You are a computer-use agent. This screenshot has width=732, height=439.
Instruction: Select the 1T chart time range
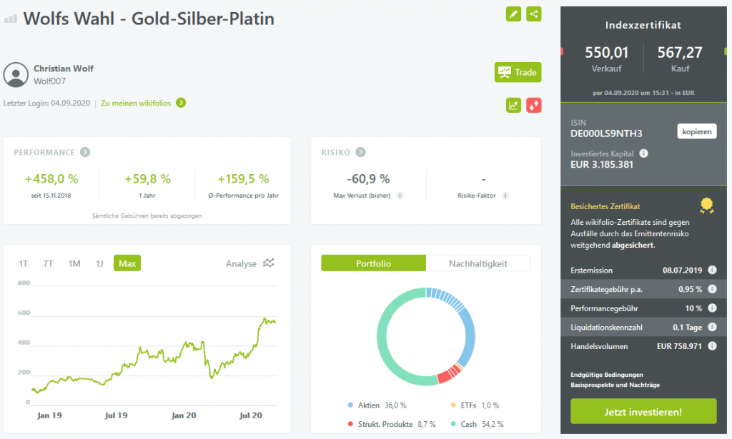24,263
